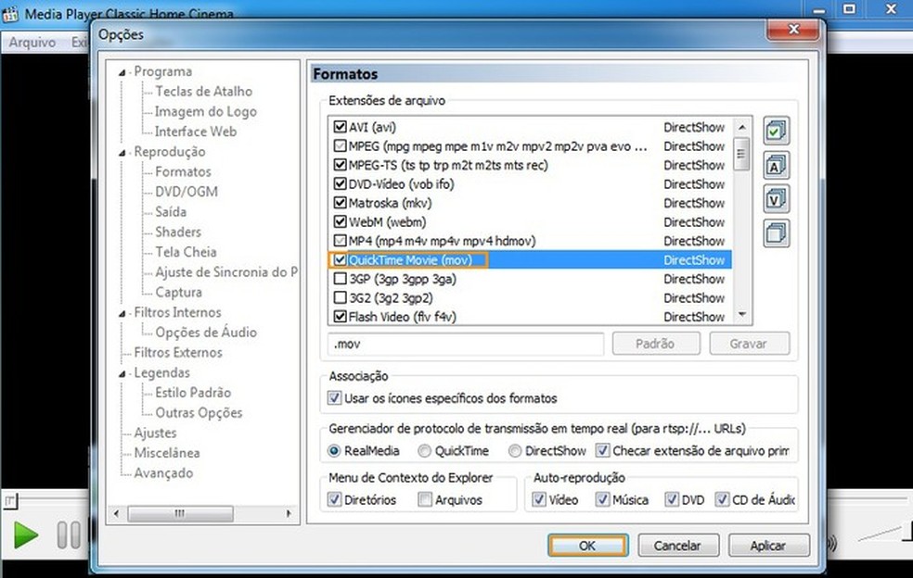
Task: Uncheck the QuickTime Movie (mov) checkbox
Action: coord(340,260)
